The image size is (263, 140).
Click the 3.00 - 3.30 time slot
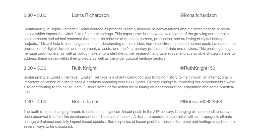pos(35,68)
